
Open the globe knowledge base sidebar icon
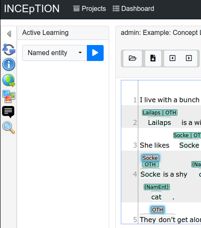tap(9, 80)
